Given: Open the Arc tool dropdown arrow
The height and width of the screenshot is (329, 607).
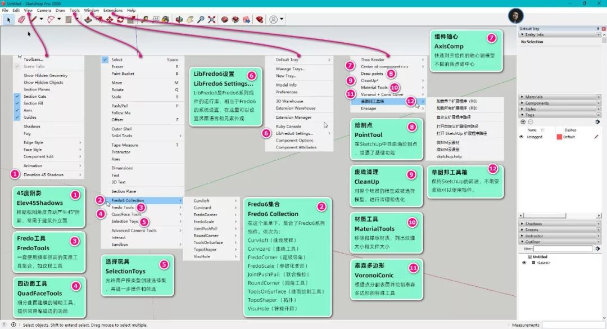Looking at the screenshot, I should click(59, 19).
